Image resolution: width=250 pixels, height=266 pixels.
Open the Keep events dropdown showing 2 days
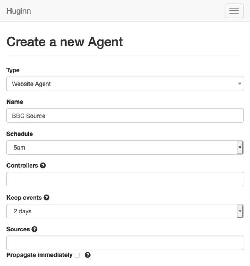[125, 211]
